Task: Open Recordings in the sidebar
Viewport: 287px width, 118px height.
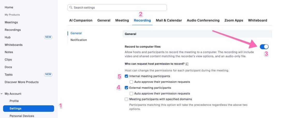Action: (13, 30)
